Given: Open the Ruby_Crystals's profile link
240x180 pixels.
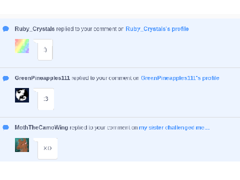Looking at the screenshot, I should (157, 29).
